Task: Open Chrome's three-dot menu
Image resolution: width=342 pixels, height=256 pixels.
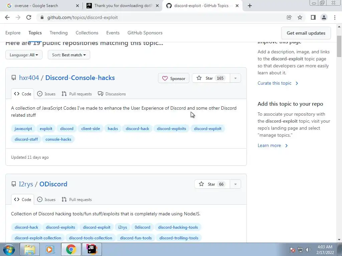Action: [x=335, y=17]
